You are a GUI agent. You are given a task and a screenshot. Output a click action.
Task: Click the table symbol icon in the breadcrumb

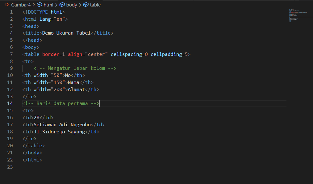point(85,5)
